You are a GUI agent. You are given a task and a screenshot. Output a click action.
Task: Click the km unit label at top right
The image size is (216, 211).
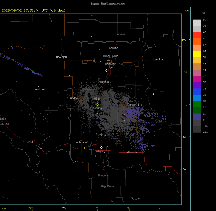[186, 11]
